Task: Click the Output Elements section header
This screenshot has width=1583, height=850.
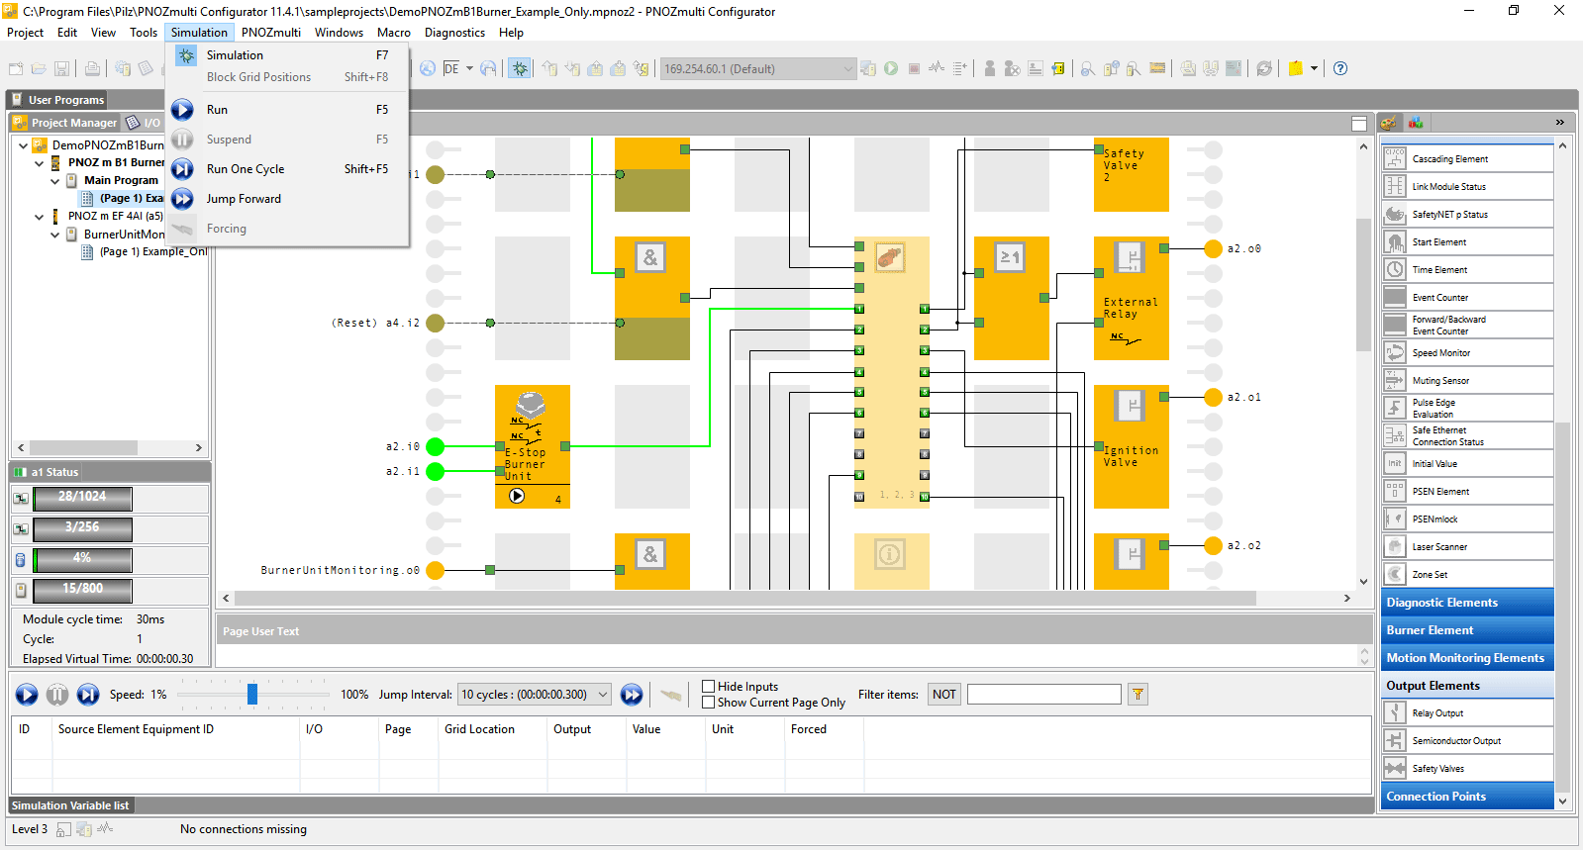Action: tap(1467, 686)
